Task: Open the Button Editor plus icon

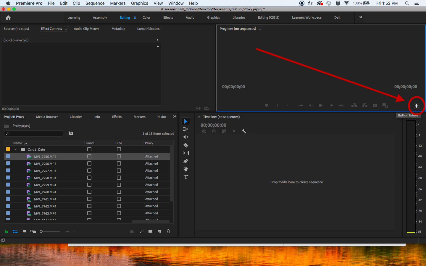Action: tap(416, 106)
